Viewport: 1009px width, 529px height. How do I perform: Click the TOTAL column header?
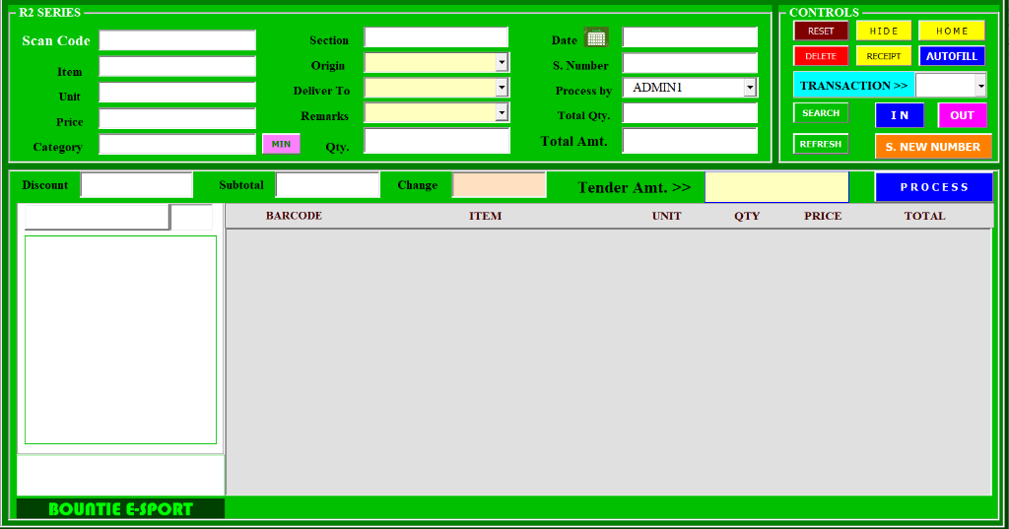click(x=924, y=216)
